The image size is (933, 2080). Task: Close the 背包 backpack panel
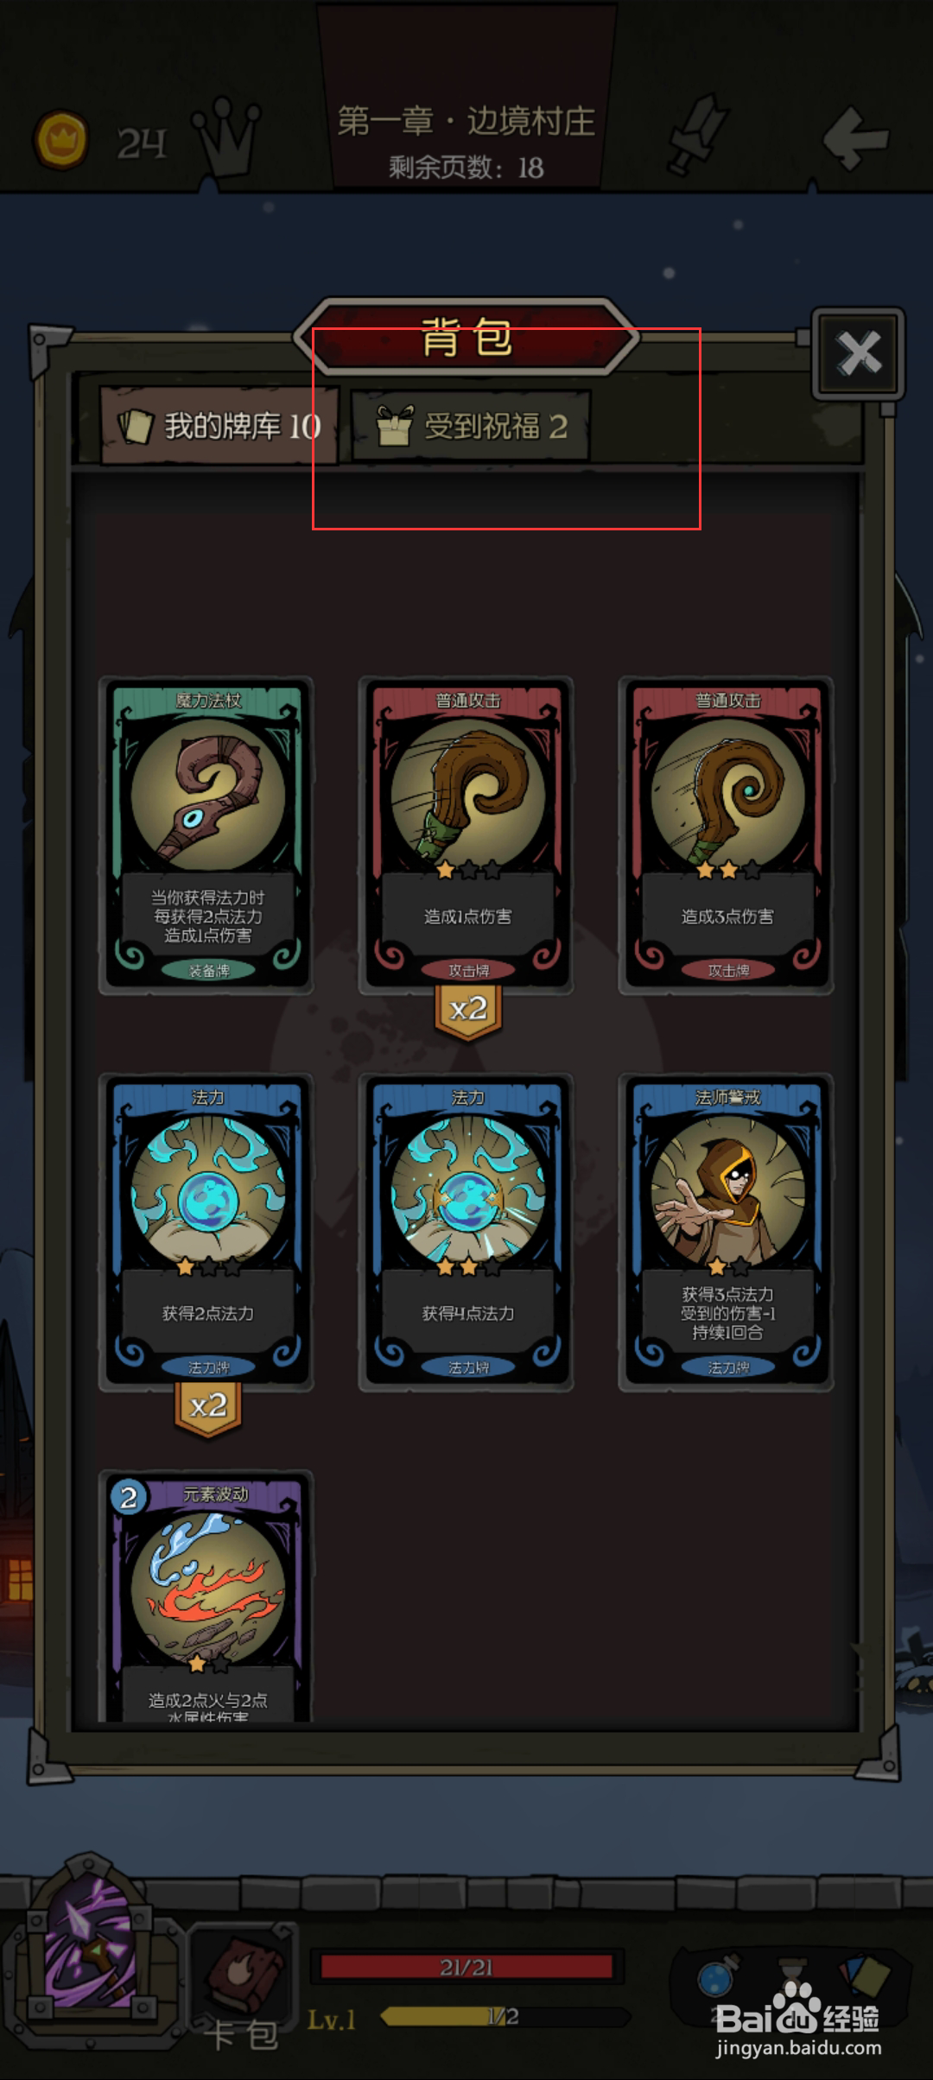point(859,353)
